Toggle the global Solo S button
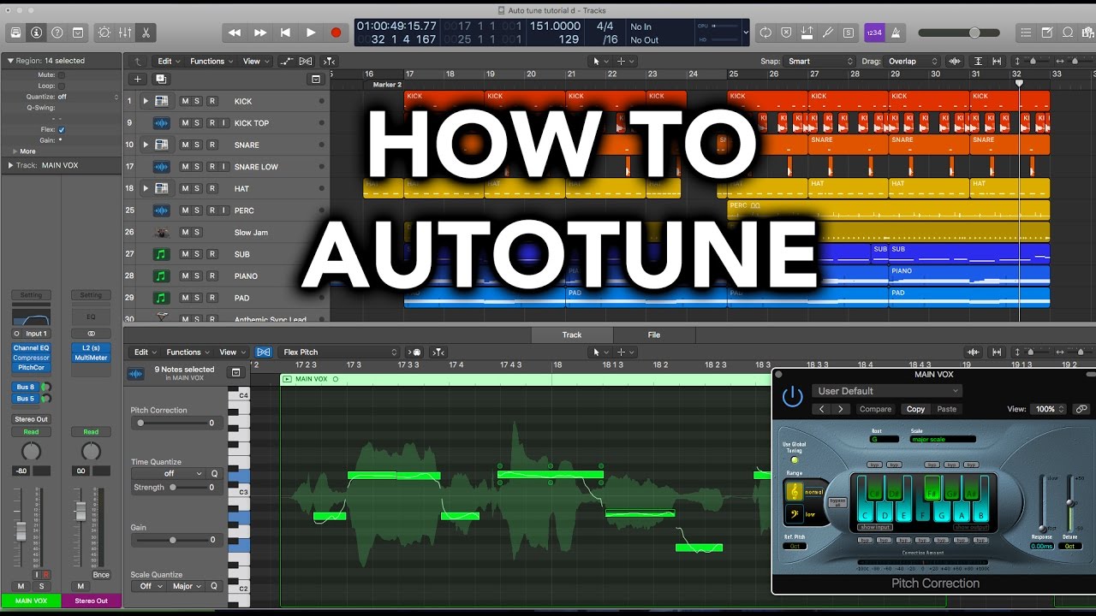1096x616 pixels. tap(849, 33)
